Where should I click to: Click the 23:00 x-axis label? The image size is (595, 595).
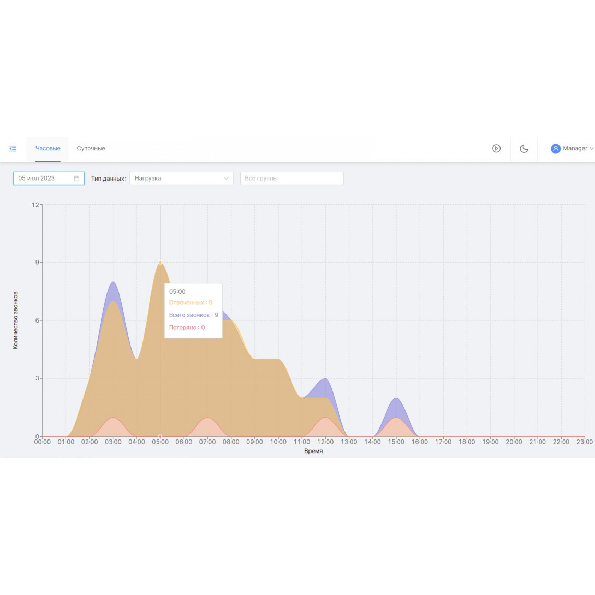(x=585, y=442)
